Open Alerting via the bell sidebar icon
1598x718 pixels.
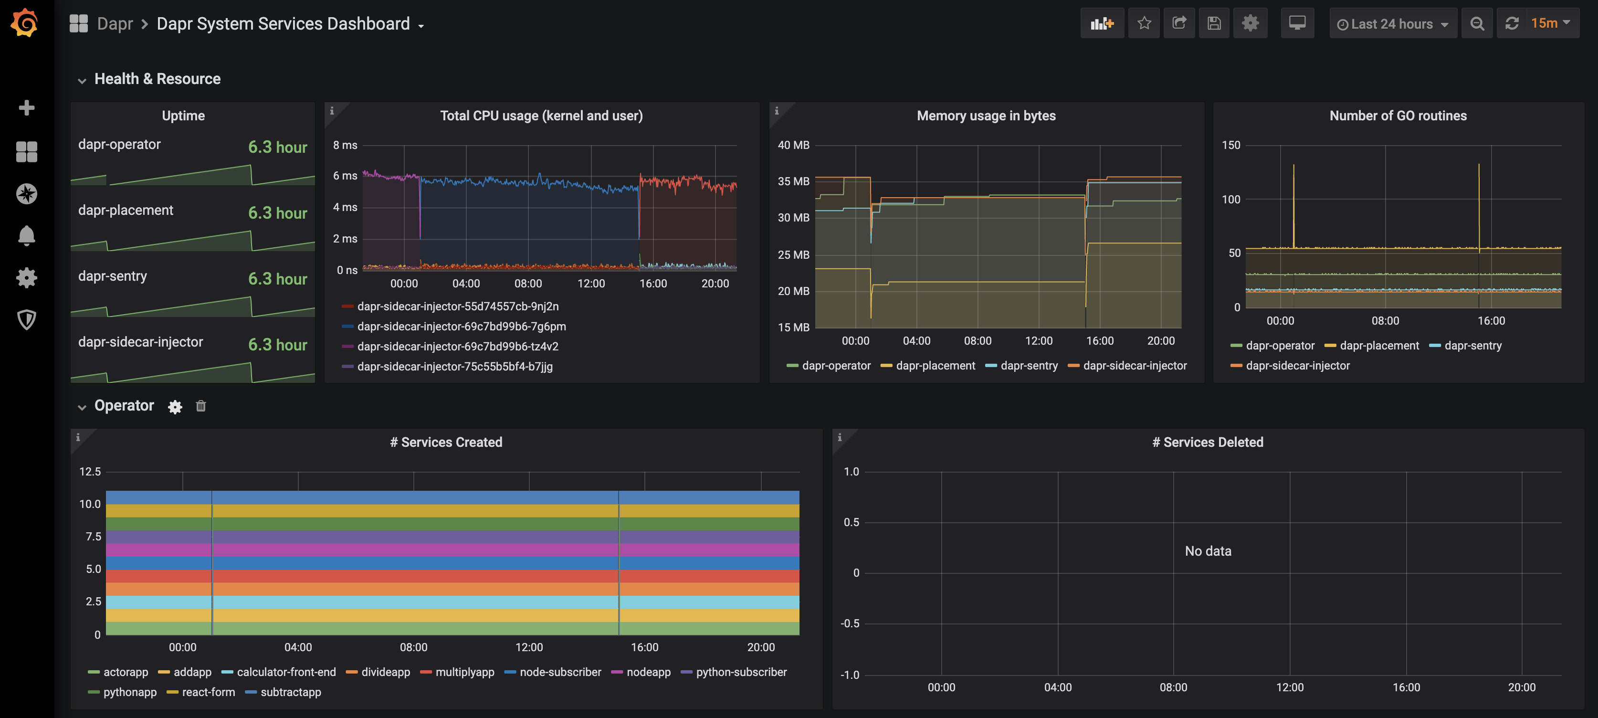coord(27,236)
